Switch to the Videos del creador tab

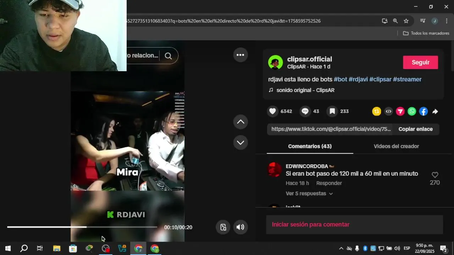396,146
